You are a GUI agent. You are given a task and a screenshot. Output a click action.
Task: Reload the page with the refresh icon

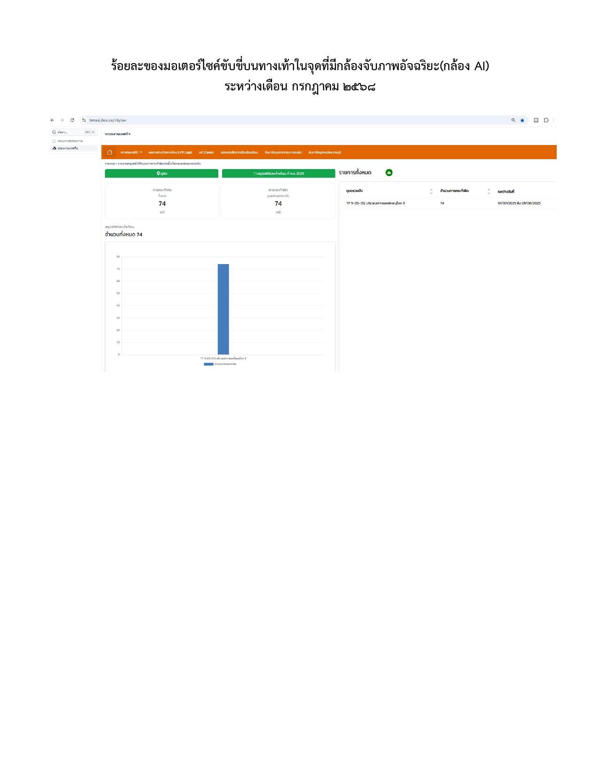point(72,120)
